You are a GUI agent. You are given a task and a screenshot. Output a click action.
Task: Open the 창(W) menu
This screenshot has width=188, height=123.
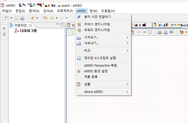[93, 11]
